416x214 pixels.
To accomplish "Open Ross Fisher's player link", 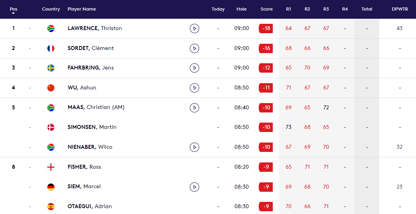I will click(x=84, y=167).
